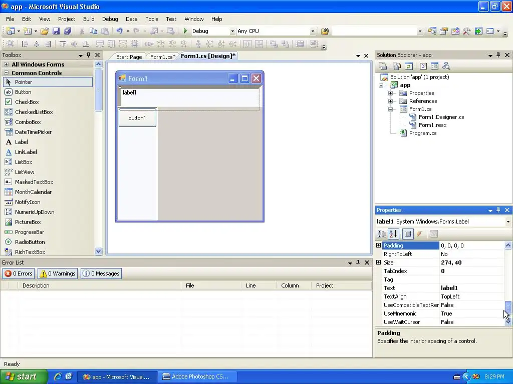Toggle the 0 Errors filter
Viewport: 513px width, 384px height.
point(19,273)
